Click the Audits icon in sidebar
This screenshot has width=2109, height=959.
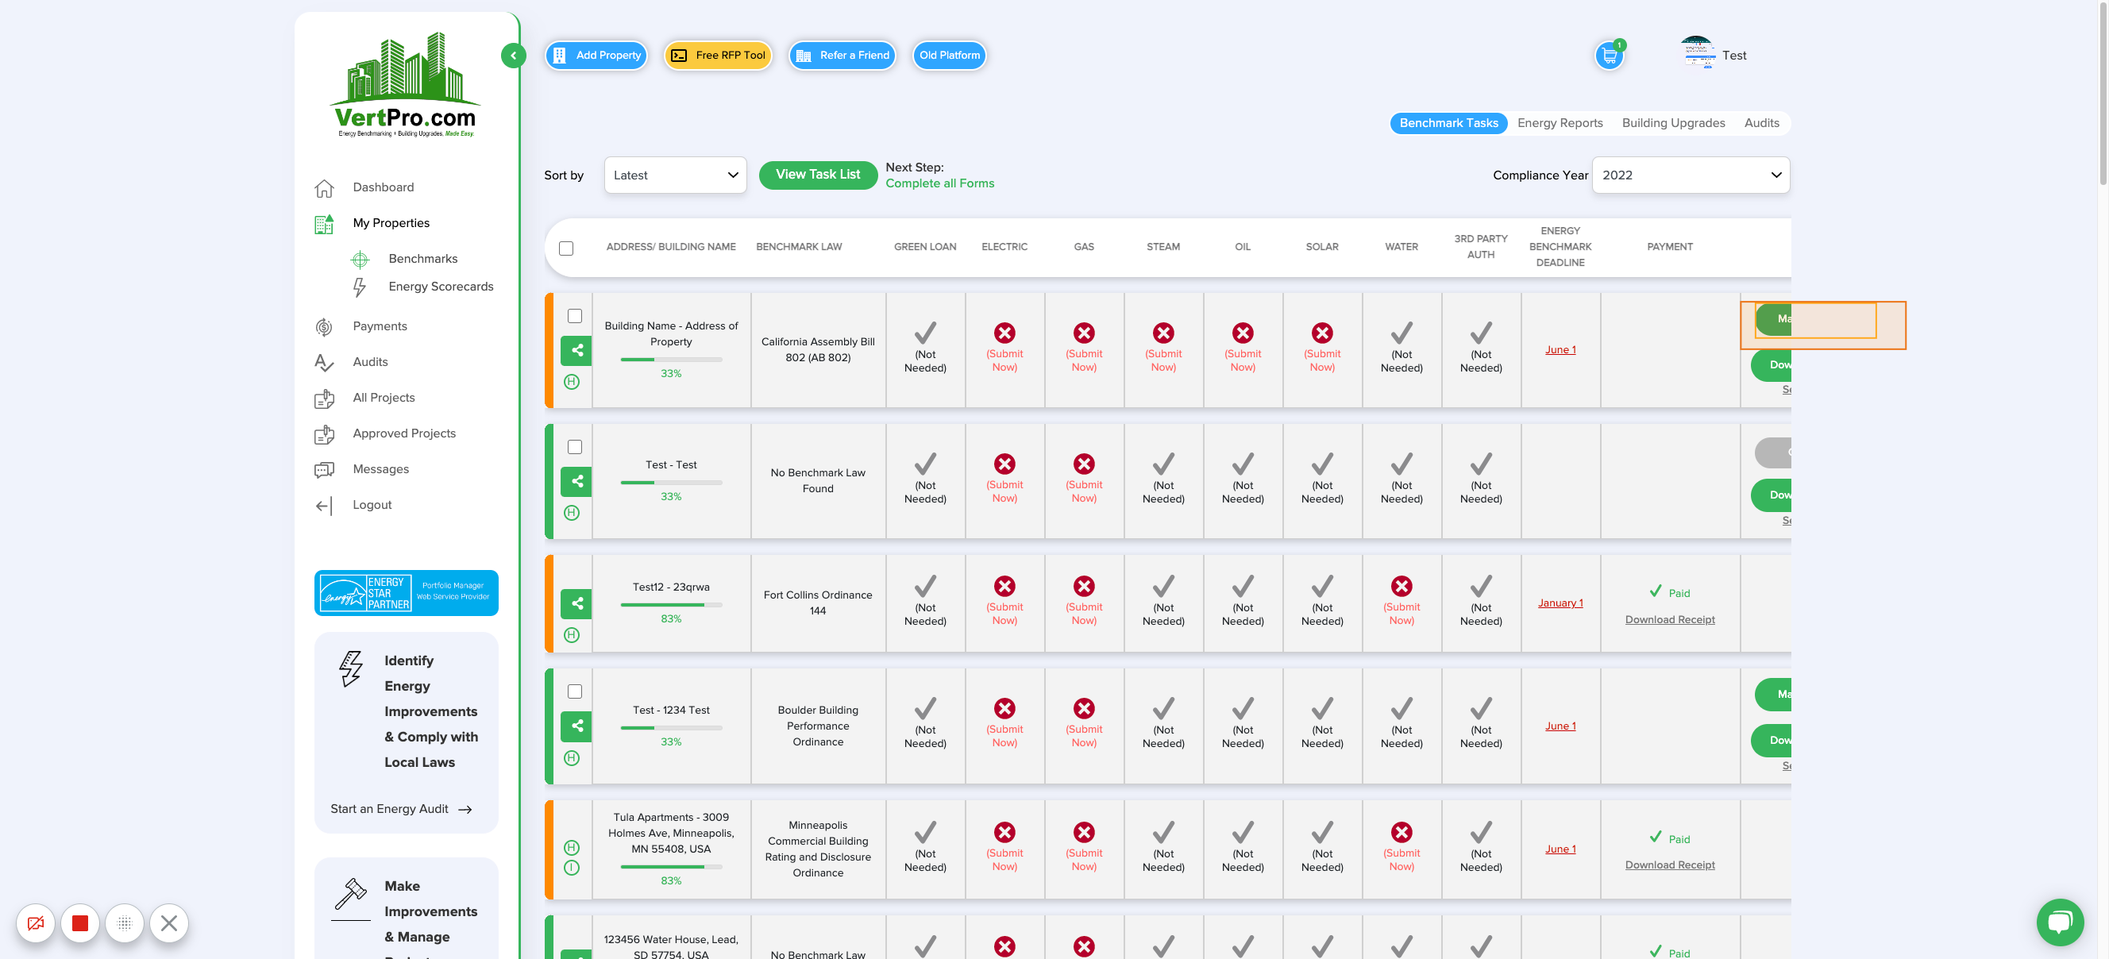(324, 362)
